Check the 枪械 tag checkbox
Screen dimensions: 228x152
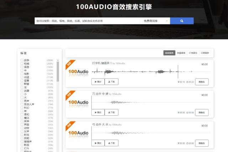(22, 64)
